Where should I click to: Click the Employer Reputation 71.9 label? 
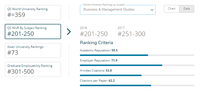(99, 60)
